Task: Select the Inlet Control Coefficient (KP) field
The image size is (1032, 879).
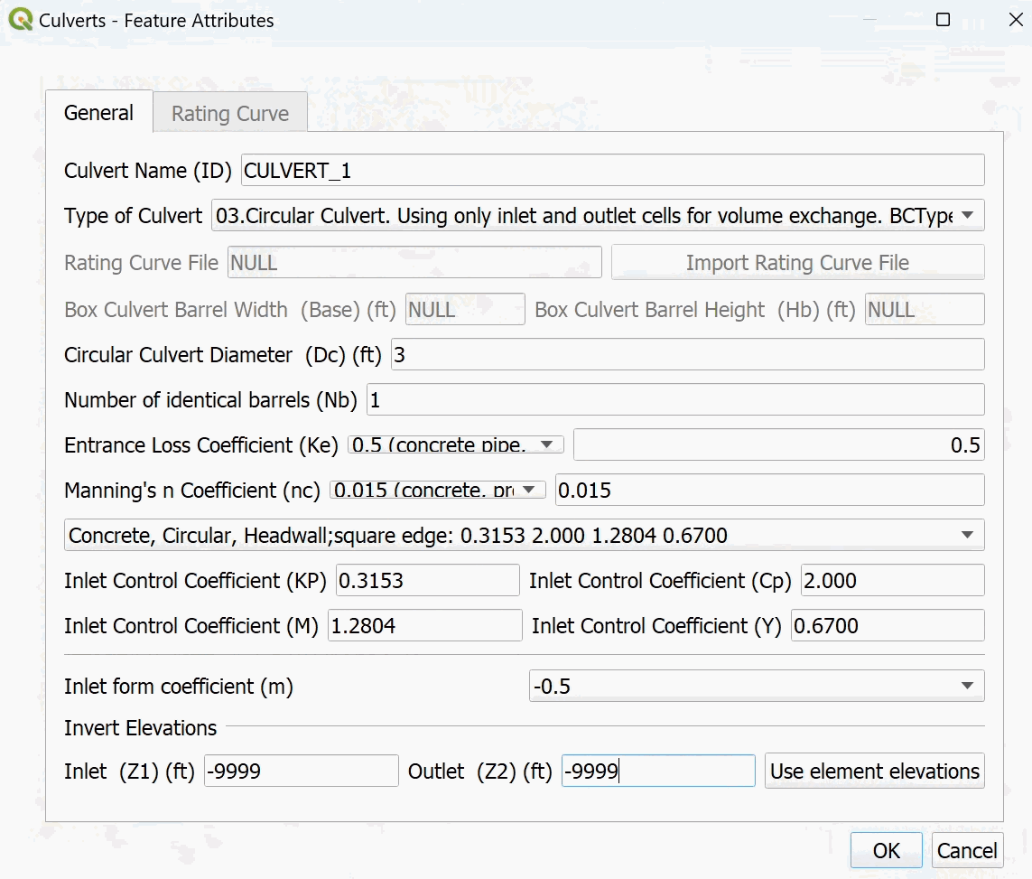Action: tap(427, 580)
